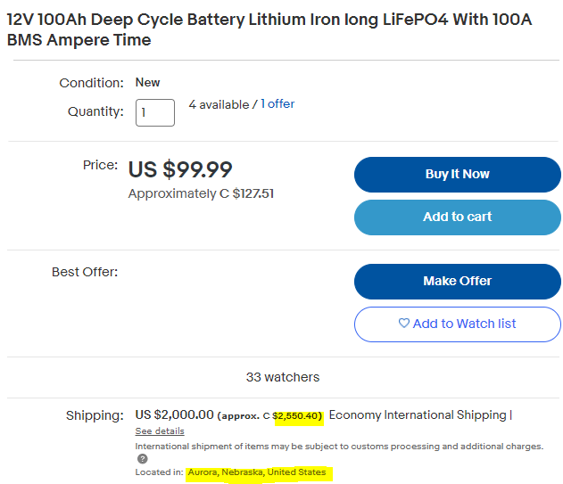Focus the Quantity input field
This screenshot has height=484, width=563.
(155, 112)
